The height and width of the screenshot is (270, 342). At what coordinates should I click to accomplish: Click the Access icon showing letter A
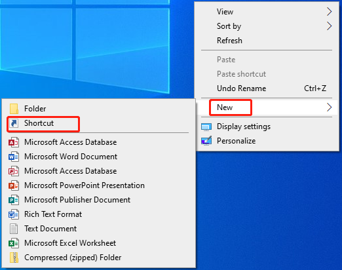pyautogui.click(x=14, y=142)
